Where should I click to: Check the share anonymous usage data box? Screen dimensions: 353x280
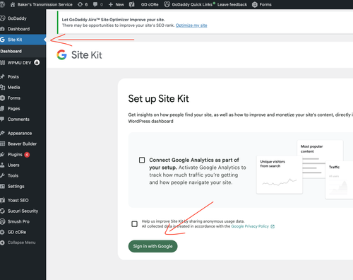pos(134,224)
